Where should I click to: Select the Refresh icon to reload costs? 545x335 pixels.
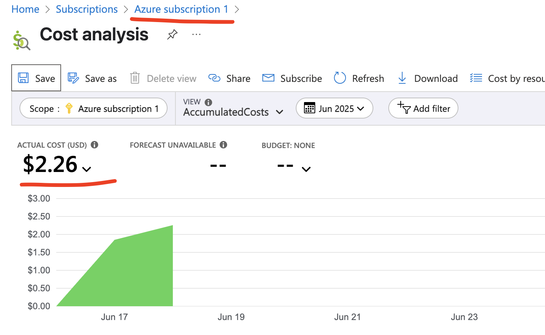339,78
